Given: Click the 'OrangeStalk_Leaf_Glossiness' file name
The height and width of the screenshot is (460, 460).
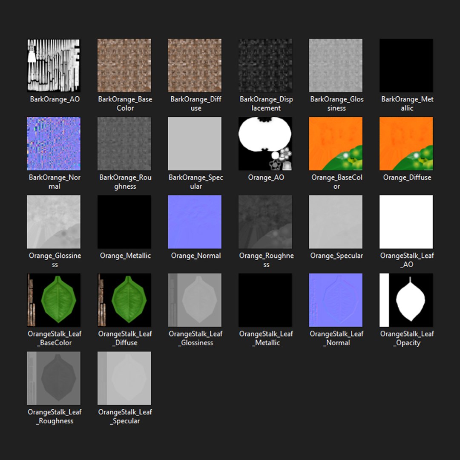Looking at the screenshot, I should (x=196, y=338).
